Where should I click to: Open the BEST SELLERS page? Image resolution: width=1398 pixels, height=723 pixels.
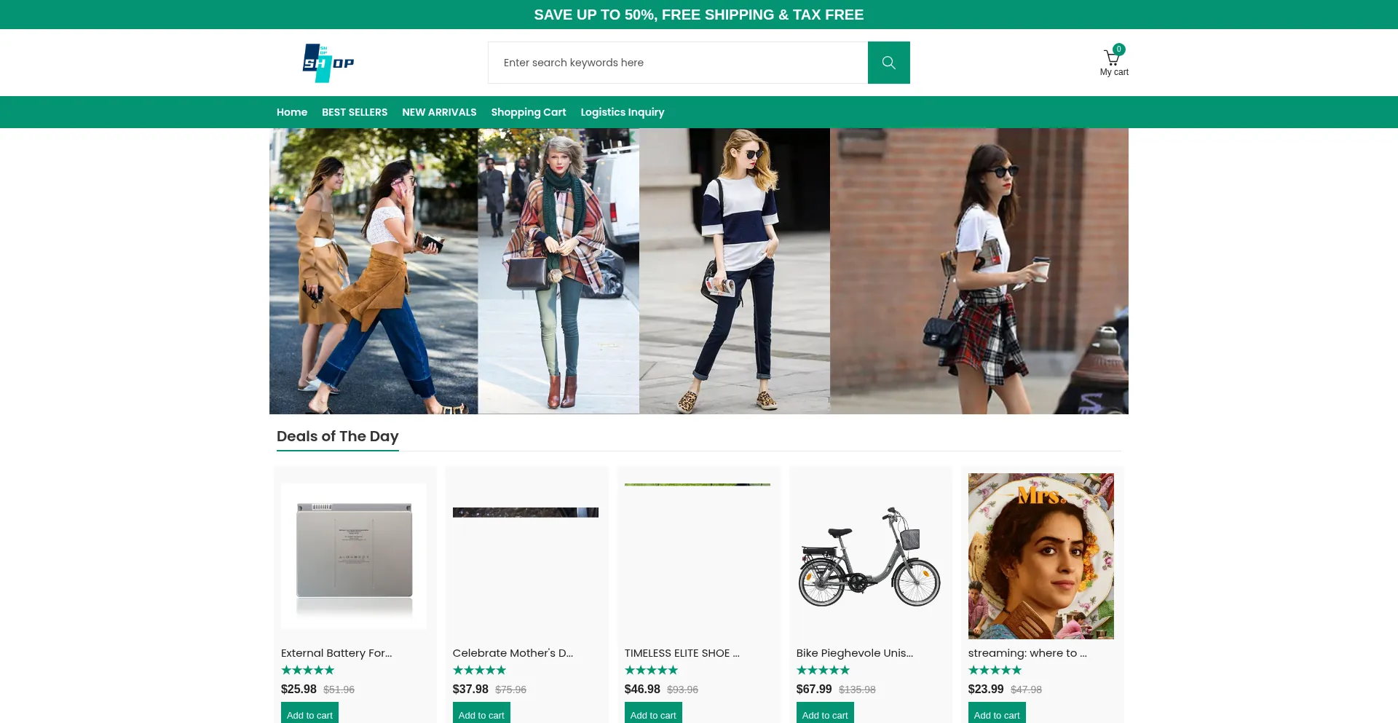click(x=355, y=112)
